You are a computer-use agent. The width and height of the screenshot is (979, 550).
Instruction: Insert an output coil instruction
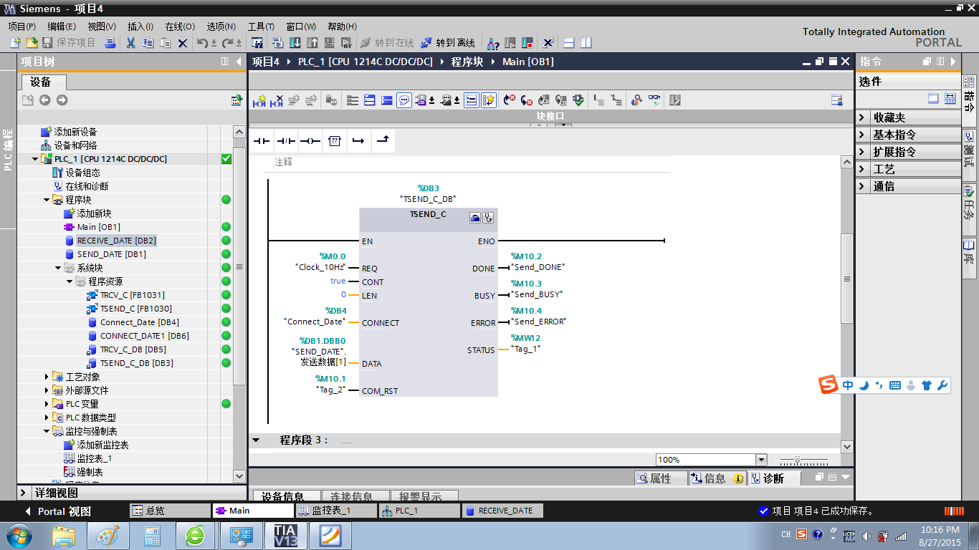[310, 141]
